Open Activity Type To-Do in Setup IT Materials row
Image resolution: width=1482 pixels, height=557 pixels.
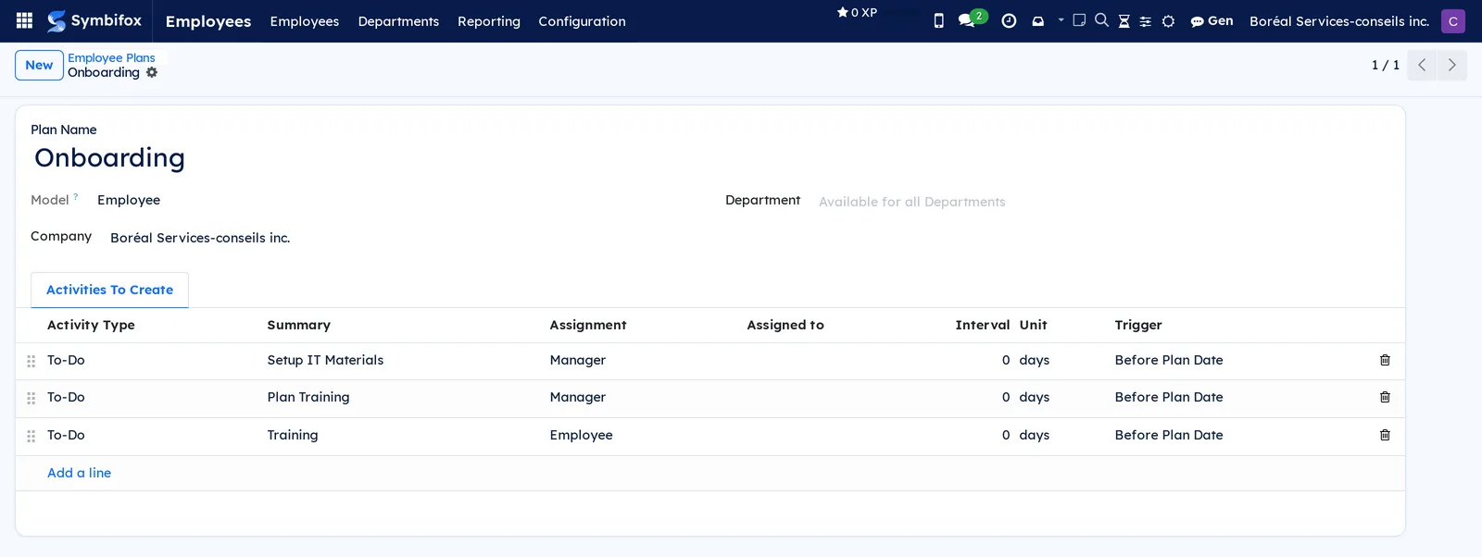tap(66, 360)
